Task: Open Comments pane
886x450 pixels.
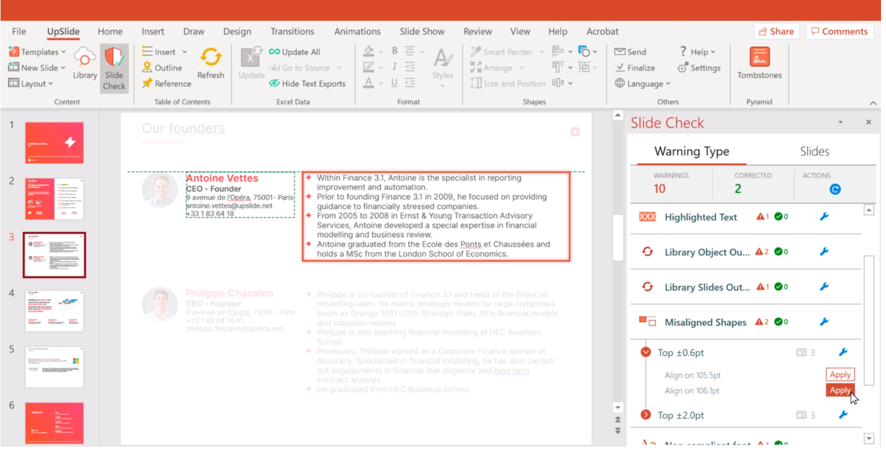Action: pos(839,31)
